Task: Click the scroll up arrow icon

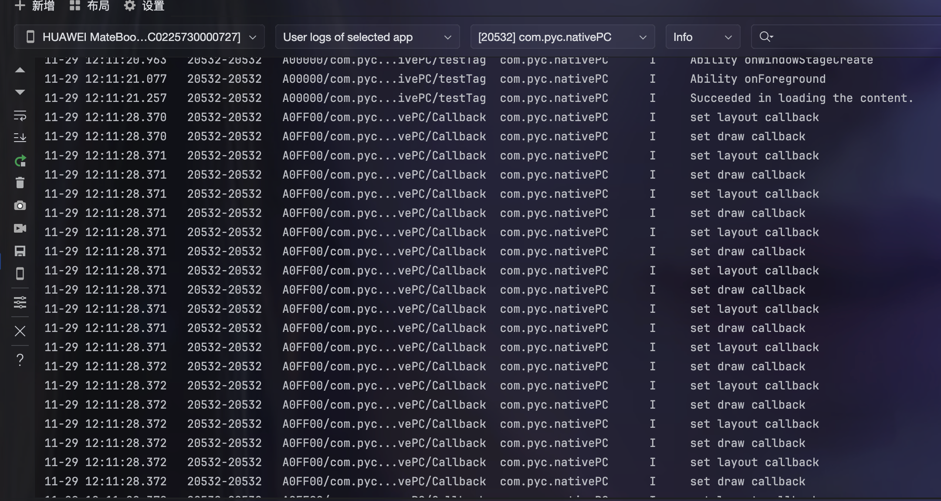Action: (x=20, y=70)
